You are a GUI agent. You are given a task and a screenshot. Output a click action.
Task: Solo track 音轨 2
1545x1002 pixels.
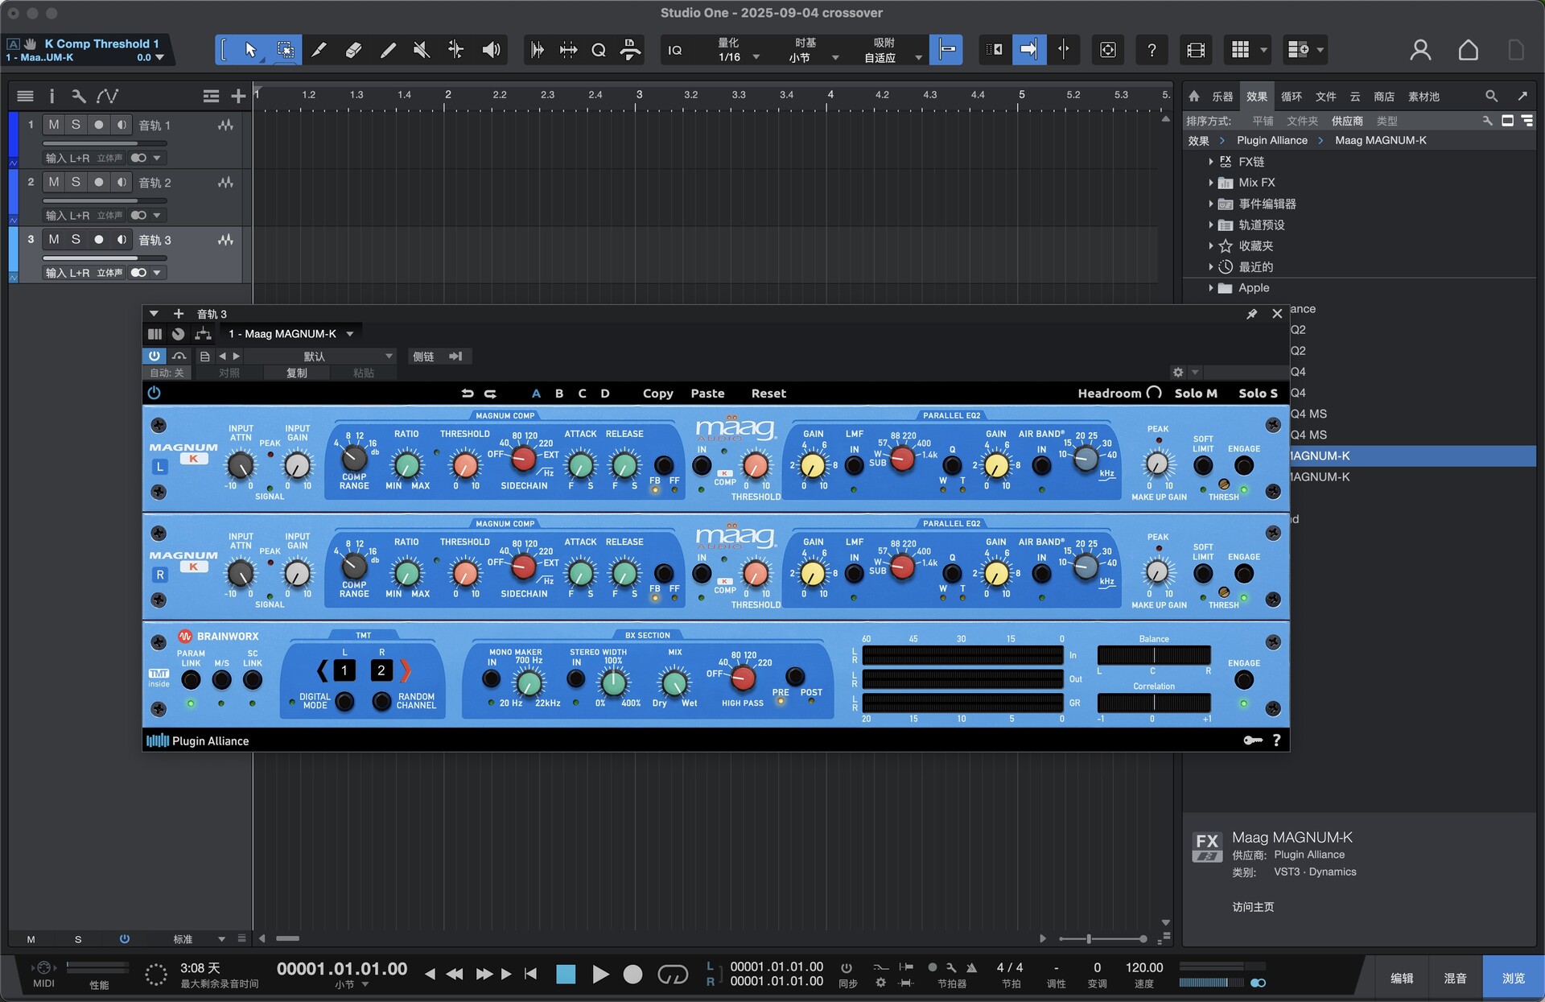(x=76, y=182)
